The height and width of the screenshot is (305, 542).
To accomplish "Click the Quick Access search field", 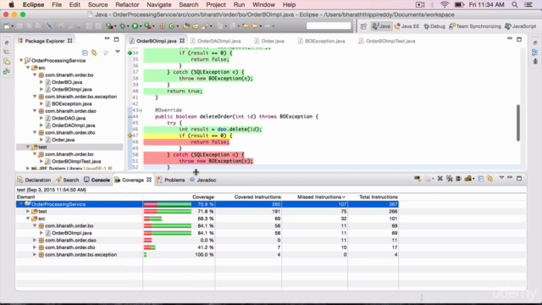I will (329, 26).
